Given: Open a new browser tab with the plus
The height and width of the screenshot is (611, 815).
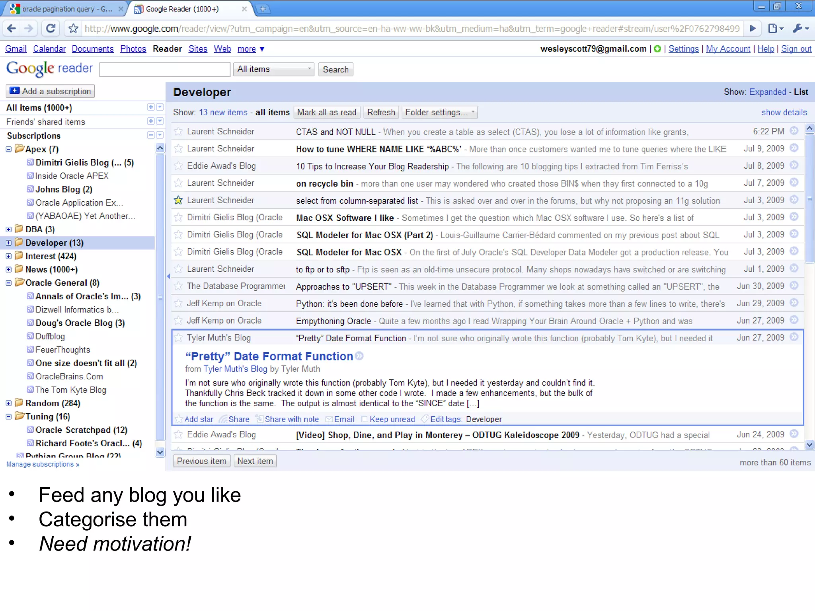Looking at the screenshot, I should [x=263, y=9].
